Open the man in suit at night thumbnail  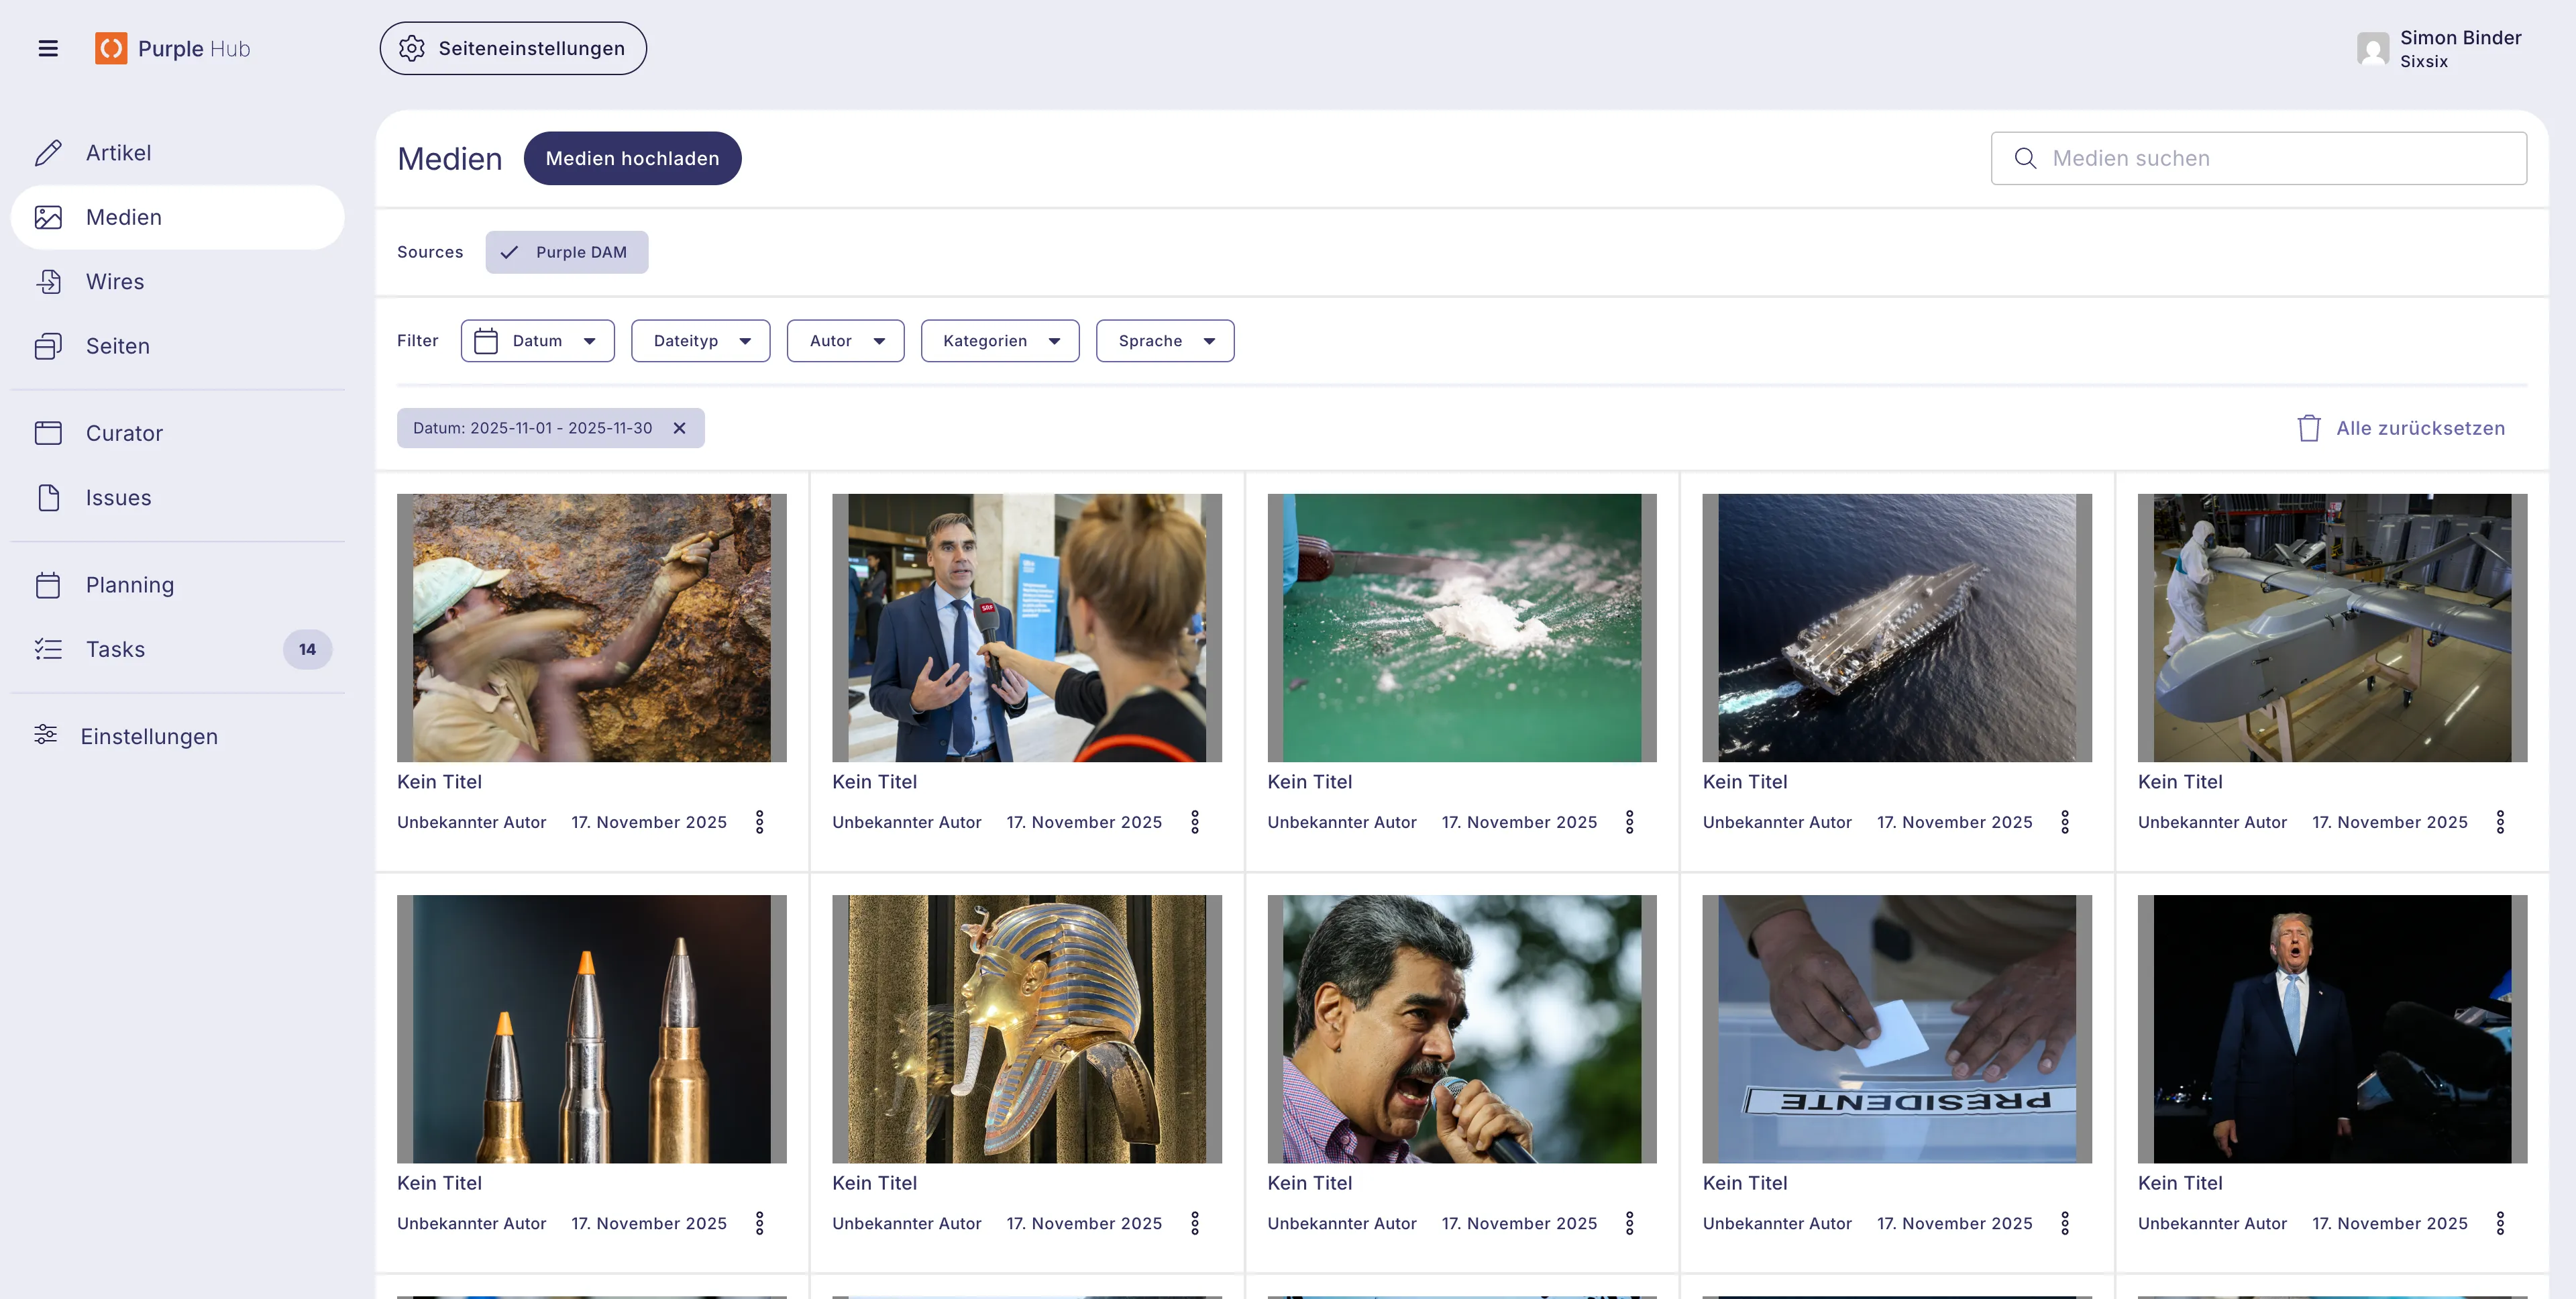pos(2332,1029)
